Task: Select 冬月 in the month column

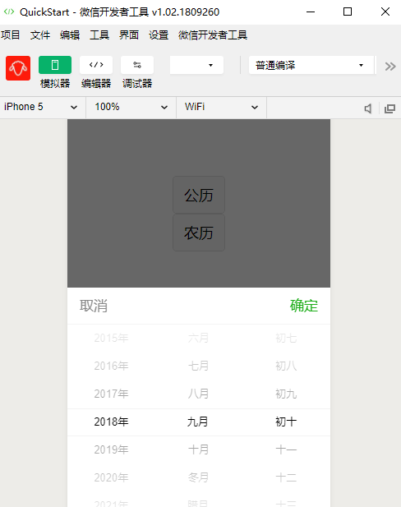Action: [x=198, y=477]
